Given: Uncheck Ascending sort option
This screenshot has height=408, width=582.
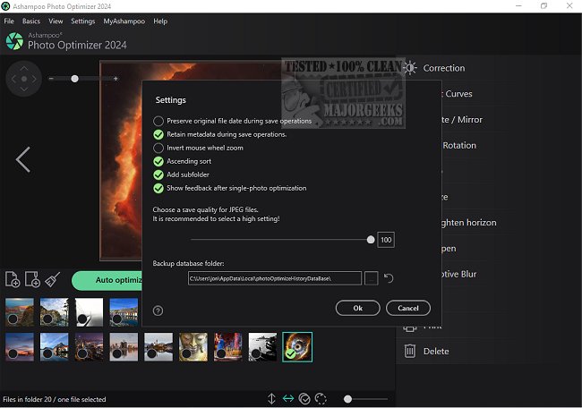Looking at the screenshot, I should pos(158,161).
